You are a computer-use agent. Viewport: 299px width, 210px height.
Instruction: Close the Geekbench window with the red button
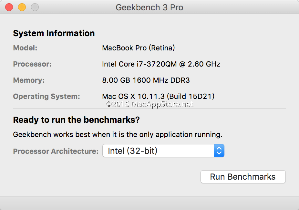[9, 7]
